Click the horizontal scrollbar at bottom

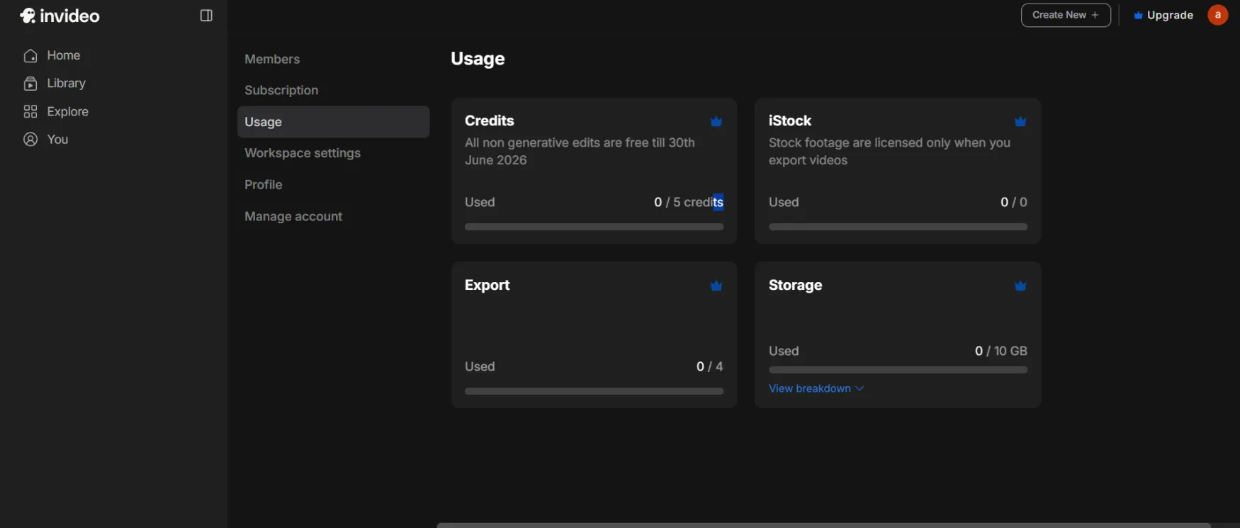tap(823, 525)
